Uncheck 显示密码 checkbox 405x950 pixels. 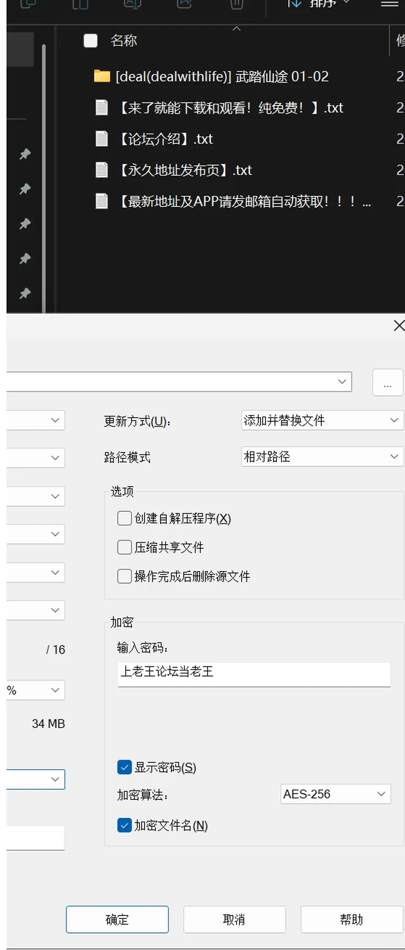point(124,767)
